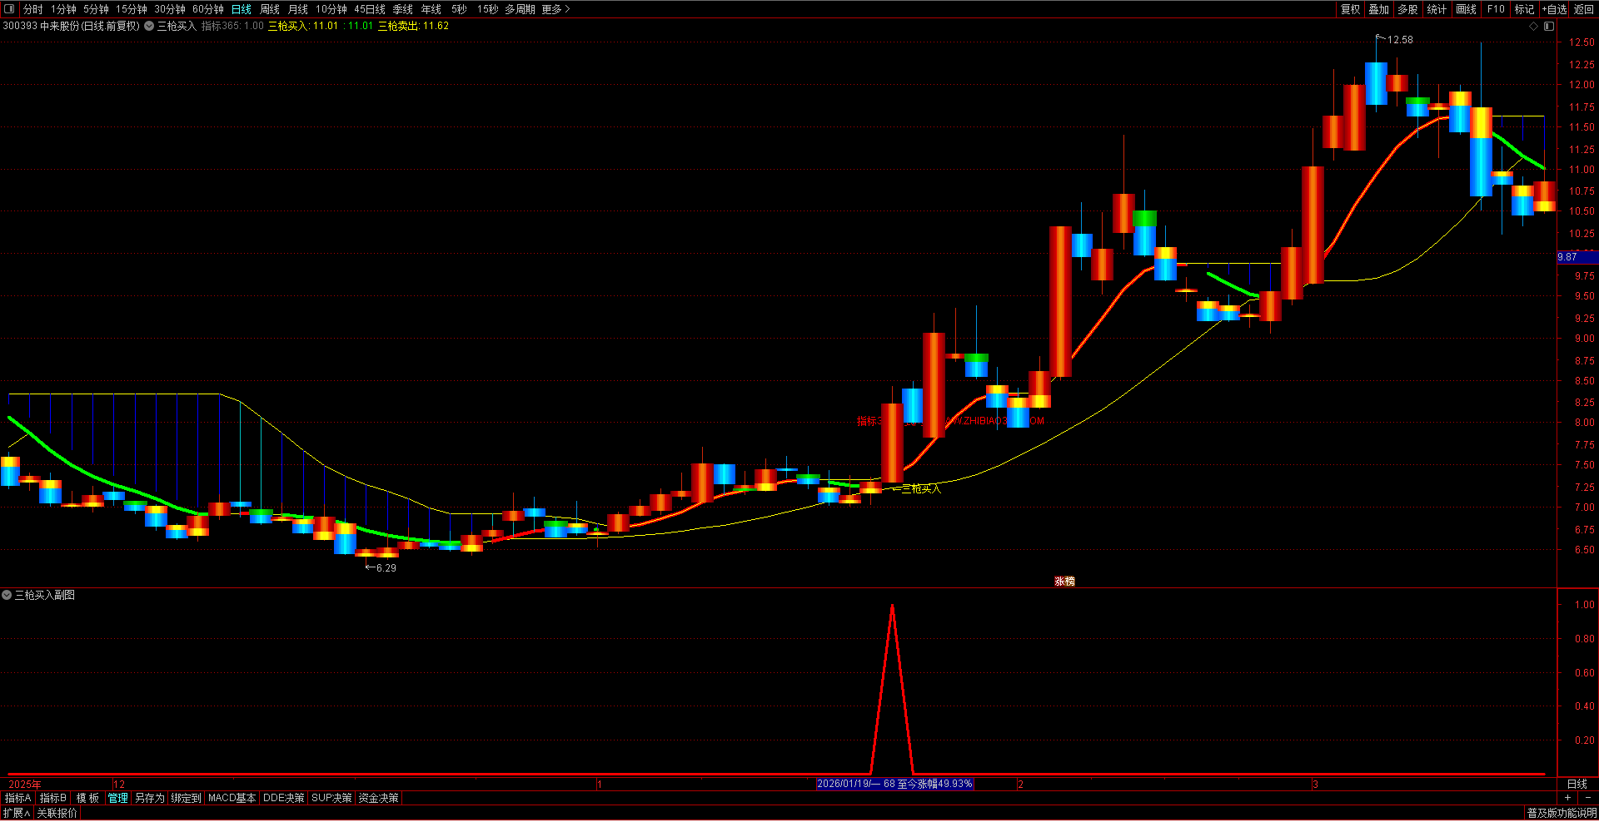Select the 年线 yearly period

tap(431, 9)
